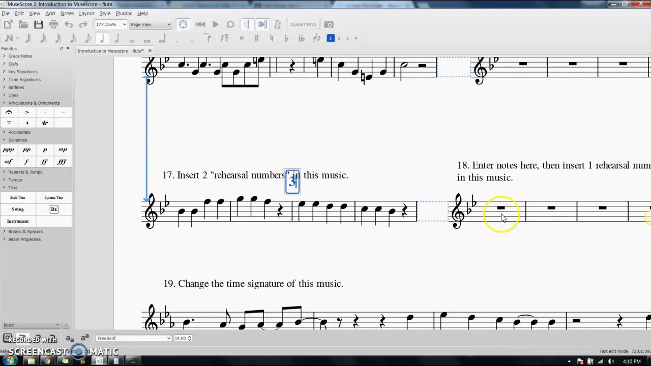This screenshot has width=651, height=366.
Task: Select voice 1
Action: coord(330,38)
